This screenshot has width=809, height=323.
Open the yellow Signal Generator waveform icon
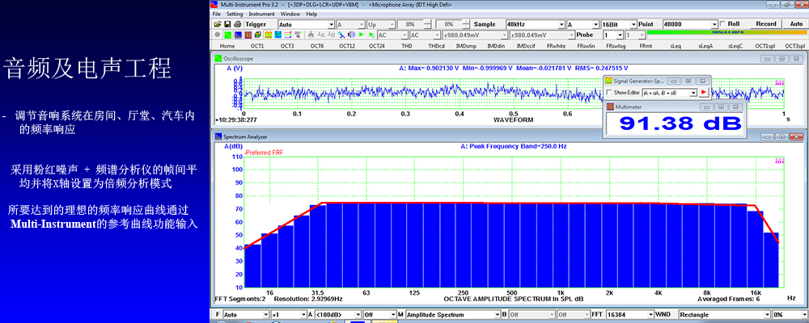269,35
